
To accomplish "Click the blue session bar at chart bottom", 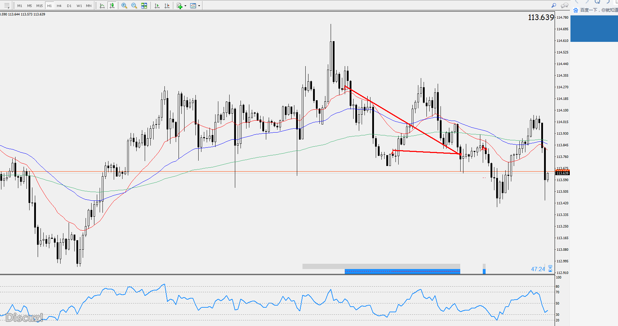I will pyautogui.click(x=402, y=271).
